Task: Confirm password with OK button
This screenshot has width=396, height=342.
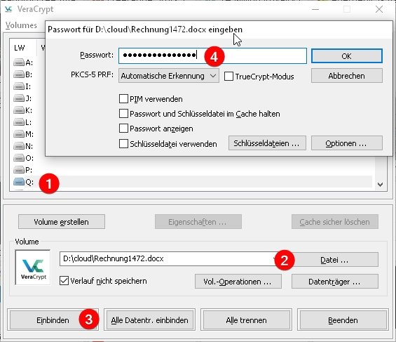Action: pos(346,56)
